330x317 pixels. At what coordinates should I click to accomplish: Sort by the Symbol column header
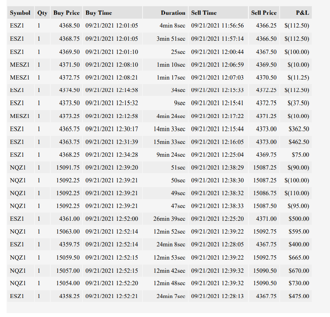coord(21,13)
